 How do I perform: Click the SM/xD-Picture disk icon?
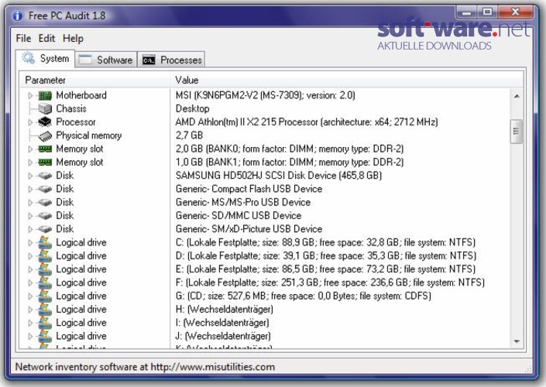pyautogui.click(x=45, y=229)
